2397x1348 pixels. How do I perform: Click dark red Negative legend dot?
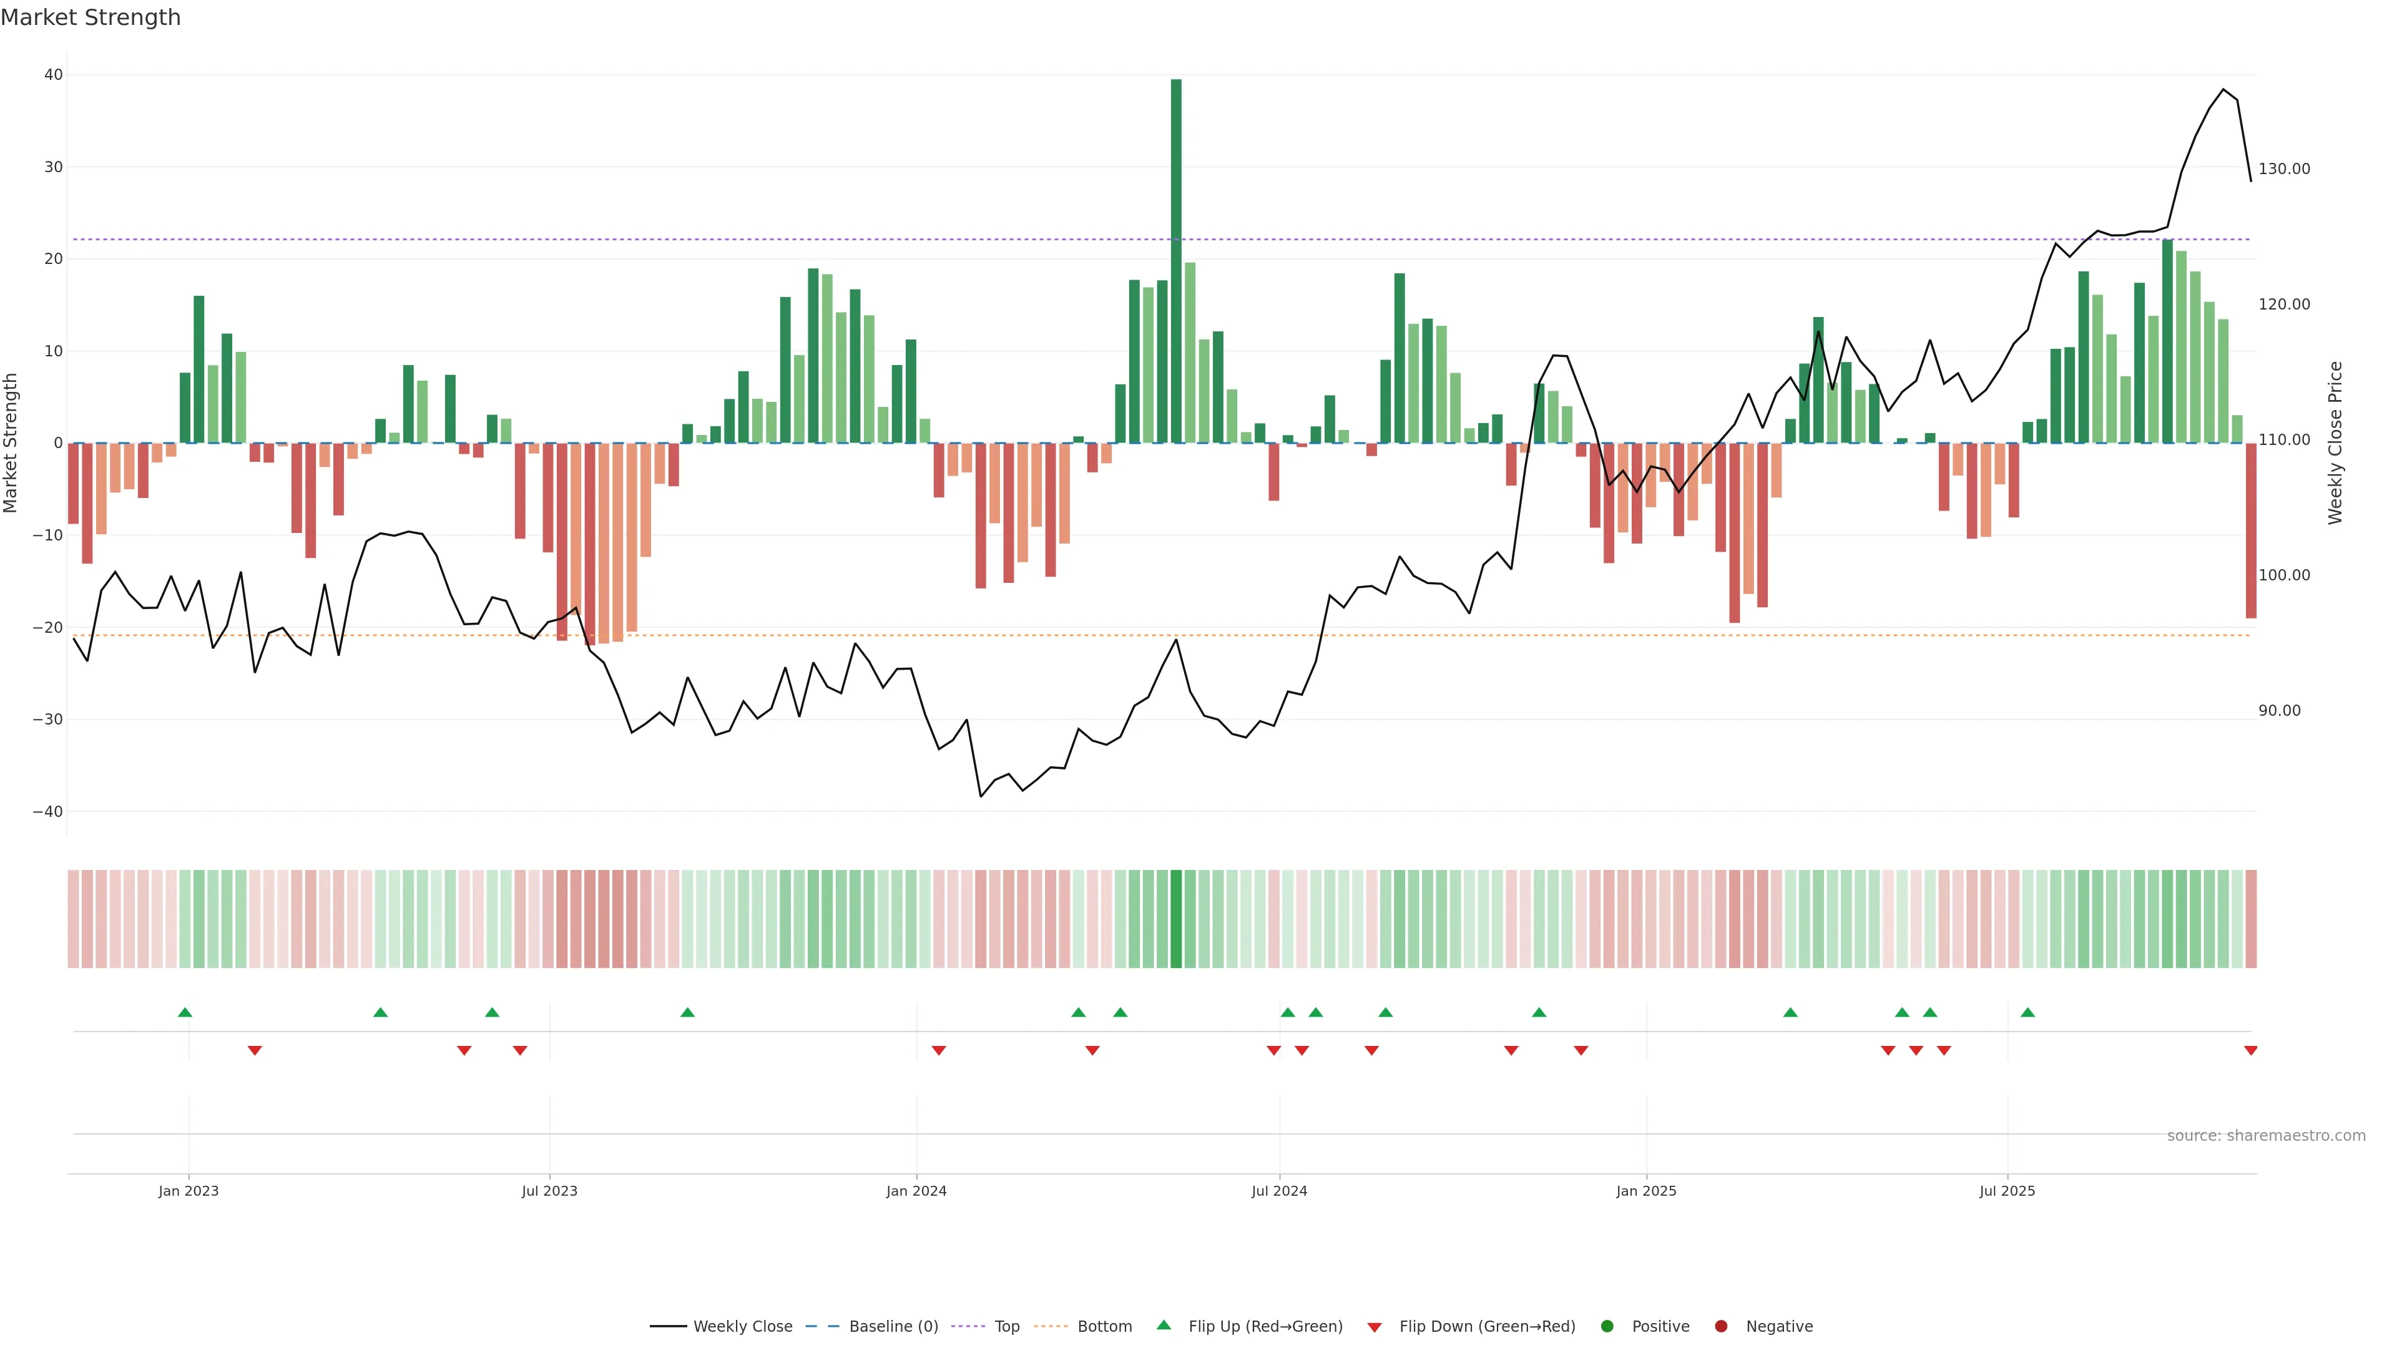[1720, 1326]
